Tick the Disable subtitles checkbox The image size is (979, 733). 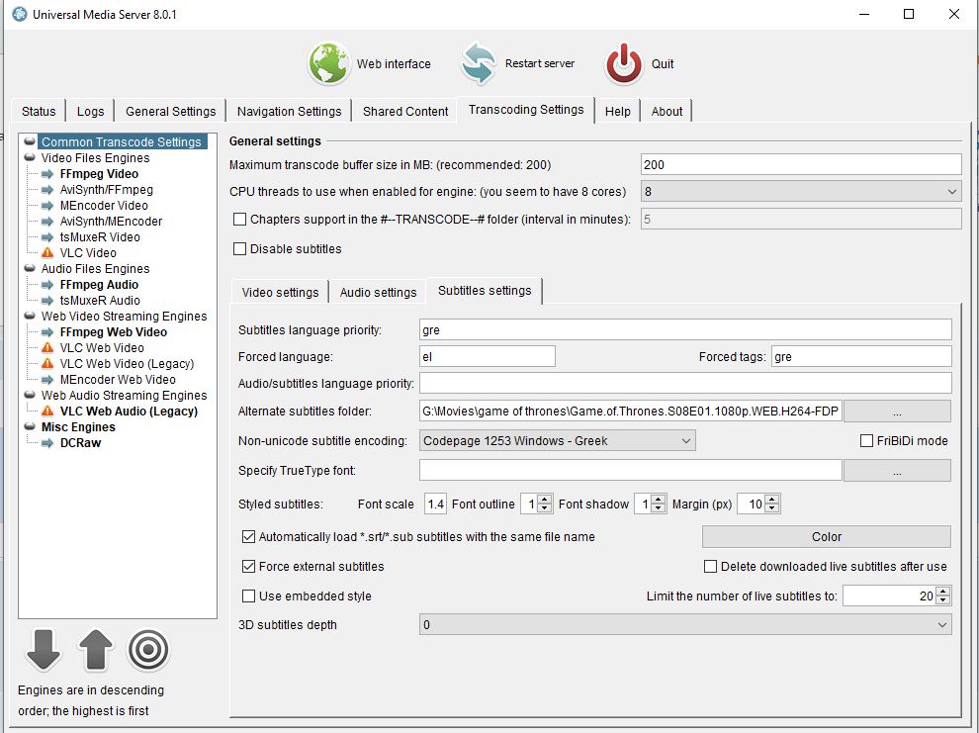click(239, 249)
